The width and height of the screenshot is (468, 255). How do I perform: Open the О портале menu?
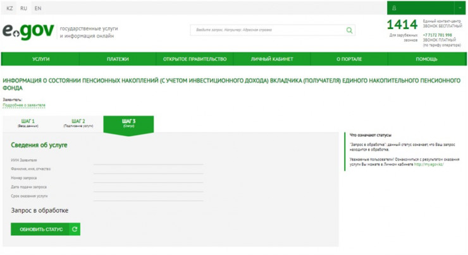(x=349, y=59)
